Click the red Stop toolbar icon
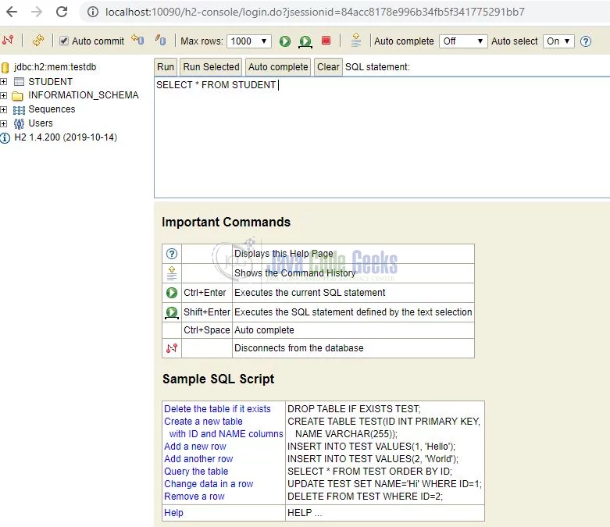The width and height of the screenshot is (610, 527). 326,41
